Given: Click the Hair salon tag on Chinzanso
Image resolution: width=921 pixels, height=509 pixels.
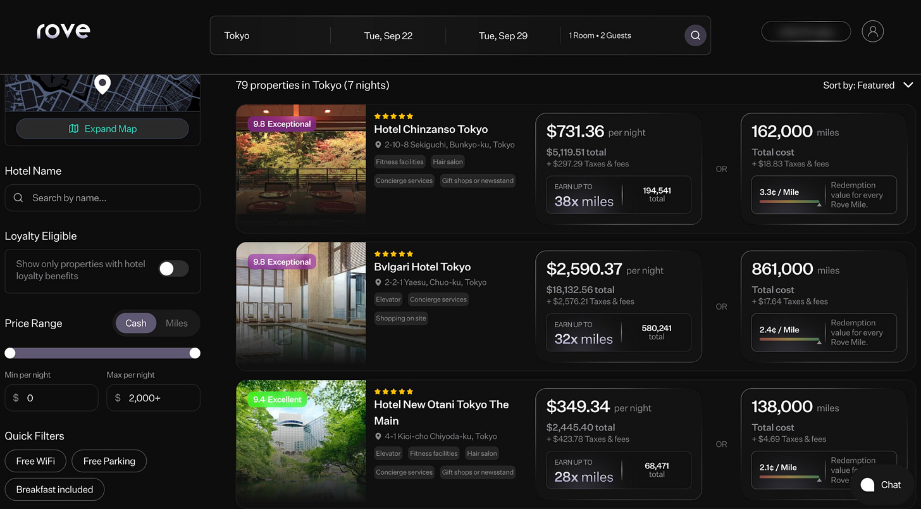Looking at the screenshot, I should [448, 162].
